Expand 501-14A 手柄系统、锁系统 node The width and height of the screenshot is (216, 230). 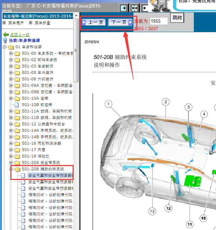tap(11, 131)
